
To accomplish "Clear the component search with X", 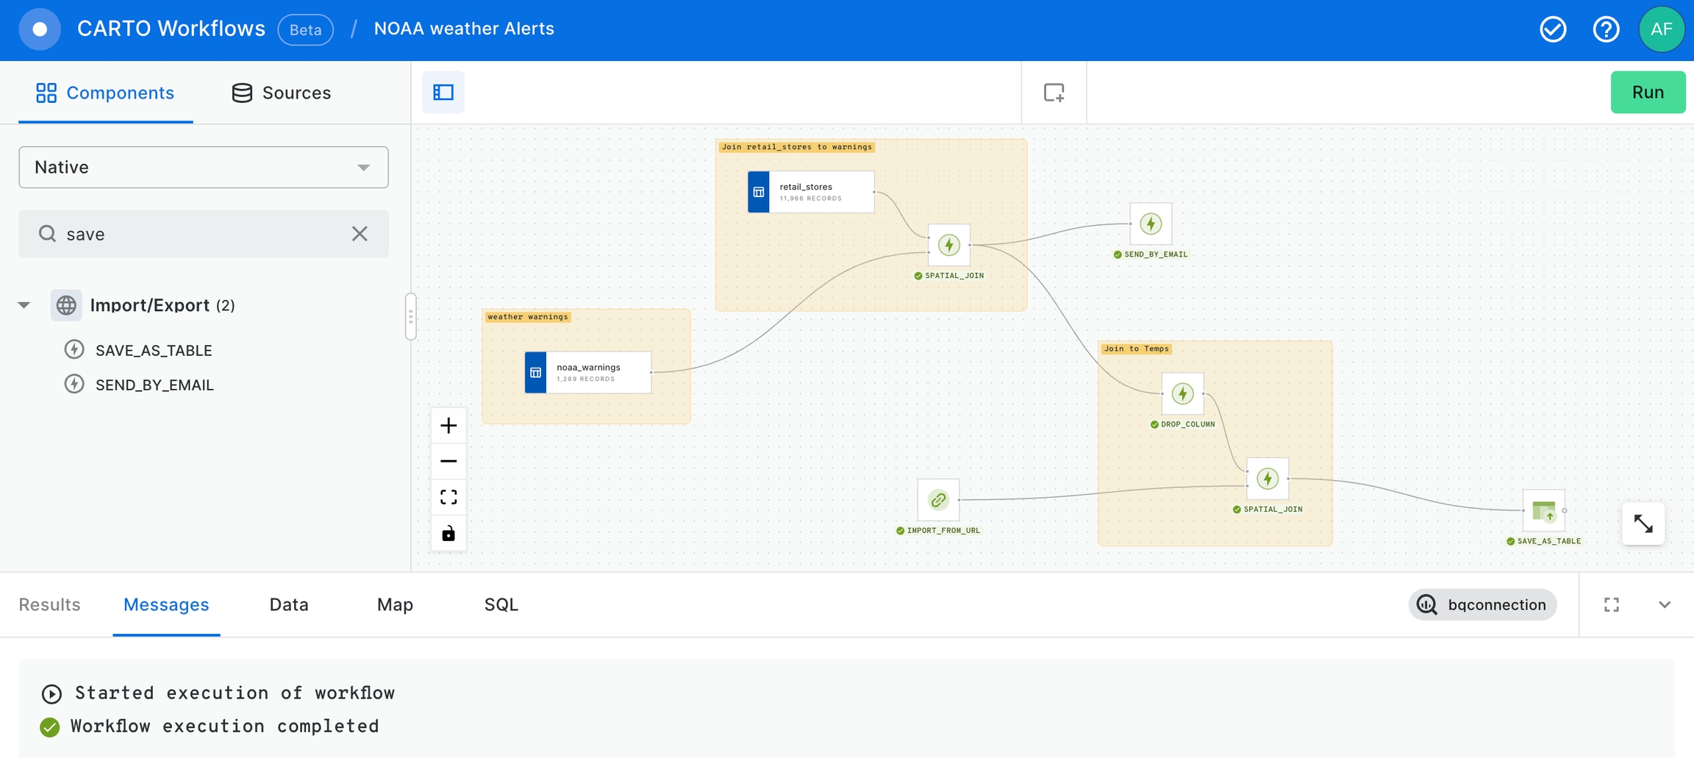I will coord(360,234).
